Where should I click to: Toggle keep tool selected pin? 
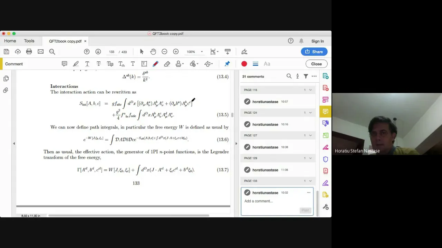click(227, 64)
